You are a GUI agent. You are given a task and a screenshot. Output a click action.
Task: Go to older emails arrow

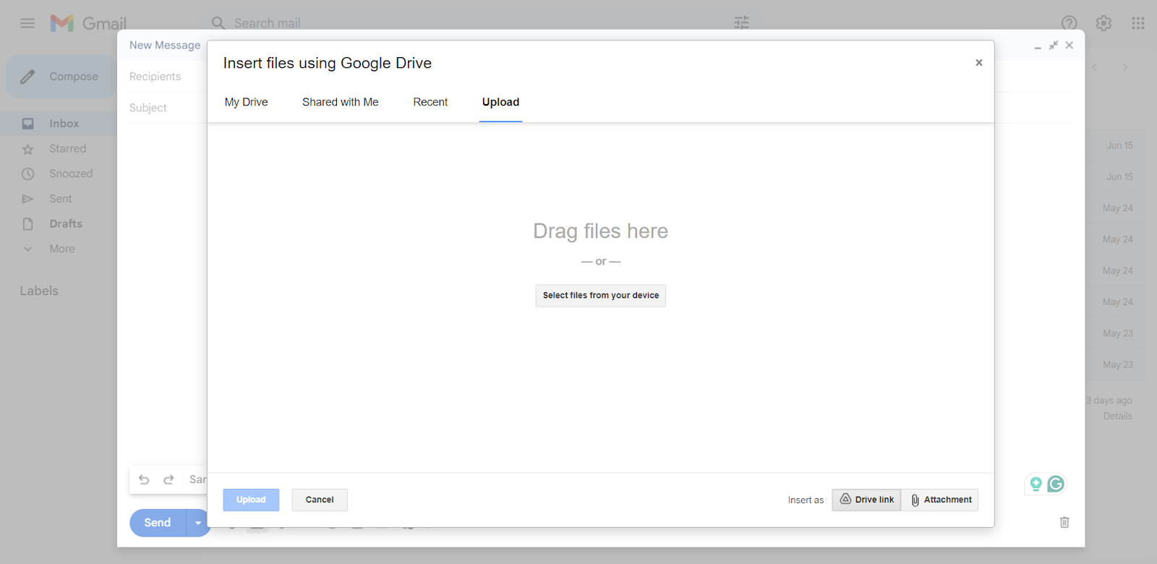(x=1124, y=67)
